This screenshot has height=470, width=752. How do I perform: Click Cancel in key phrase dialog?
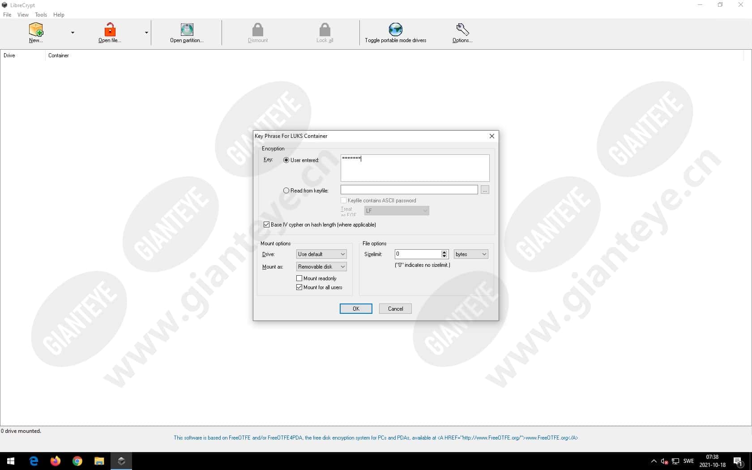click(x=395, y=309)
